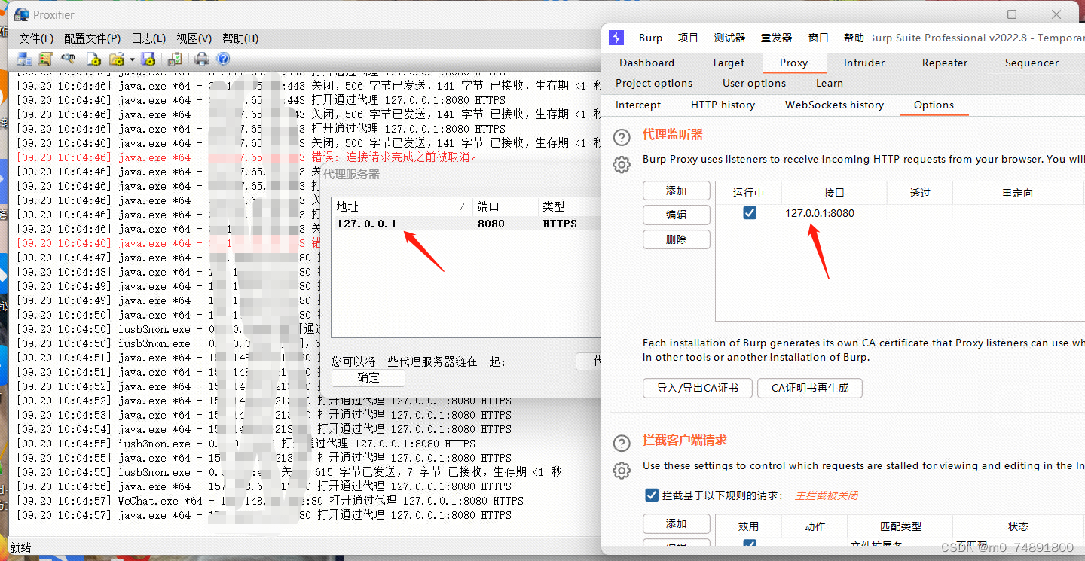Toggle the 运行中 checkbox for 127.0.0.1:8080
This screenshot has width=1085, height=561.
750,213
